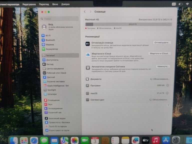Open Системні параметри app menu
Viewport: 192px width, 144px height.
pos(9,4)
